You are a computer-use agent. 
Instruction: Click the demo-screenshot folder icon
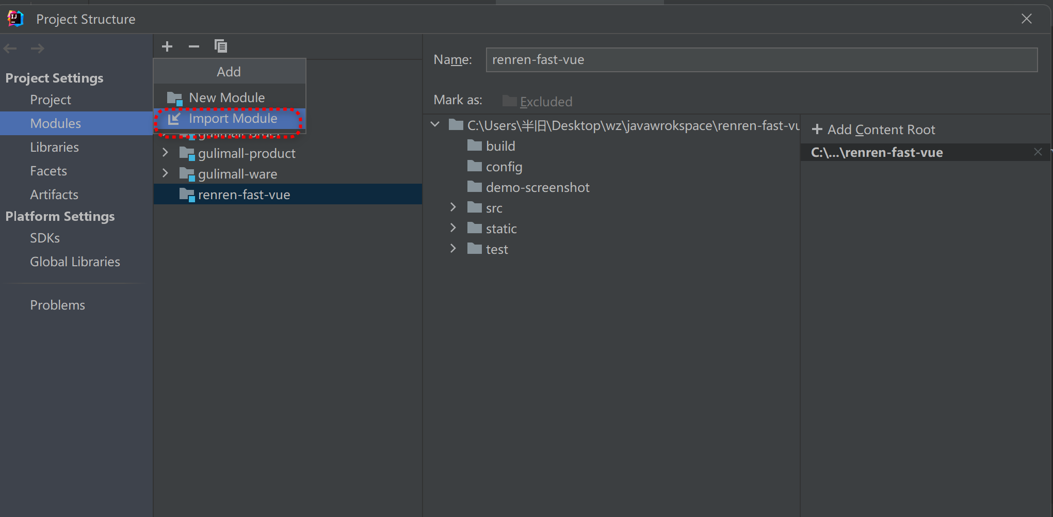tap(475, 187)
